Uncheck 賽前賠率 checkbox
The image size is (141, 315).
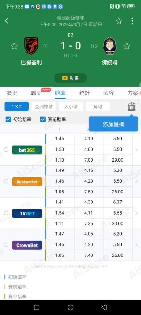[43, 119]
